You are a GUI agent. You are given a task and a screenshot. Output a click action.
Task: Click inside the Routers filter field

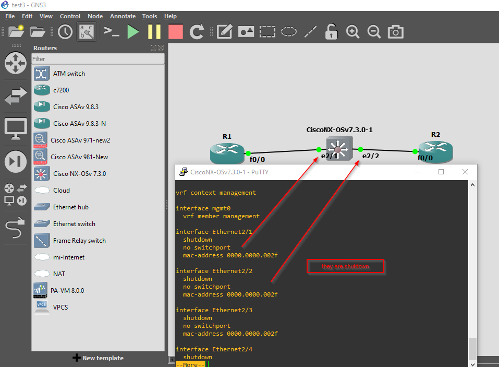98,59
